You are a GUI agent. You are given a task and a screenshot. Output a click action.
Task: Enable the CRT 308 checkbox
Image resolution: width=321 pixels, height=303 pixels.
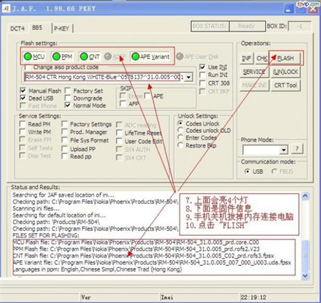click(203, 83)
